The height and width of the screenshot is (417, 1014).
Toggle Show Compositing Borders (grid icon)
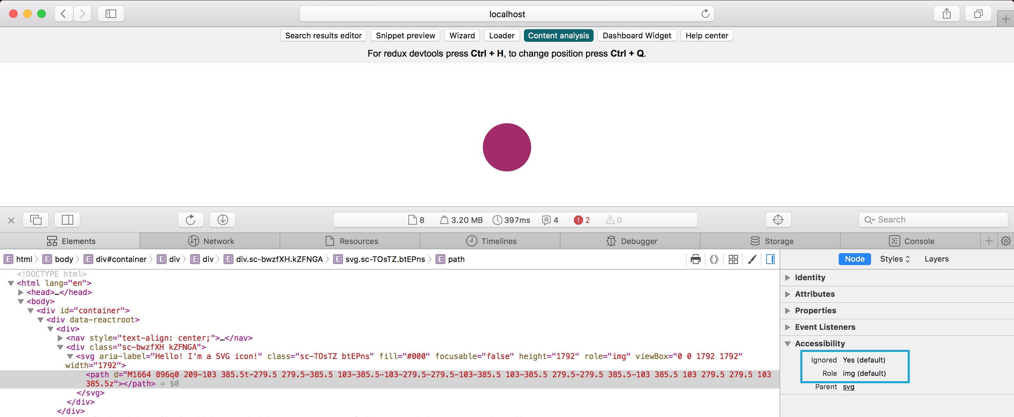[x=733, y=259]
